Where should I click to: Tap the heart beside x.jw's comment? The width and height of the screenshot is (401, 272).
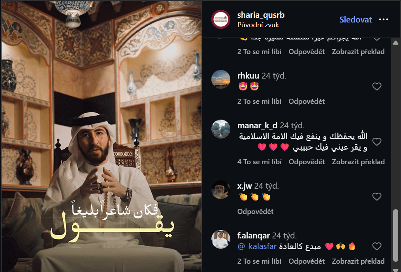[x=377, y=197]
